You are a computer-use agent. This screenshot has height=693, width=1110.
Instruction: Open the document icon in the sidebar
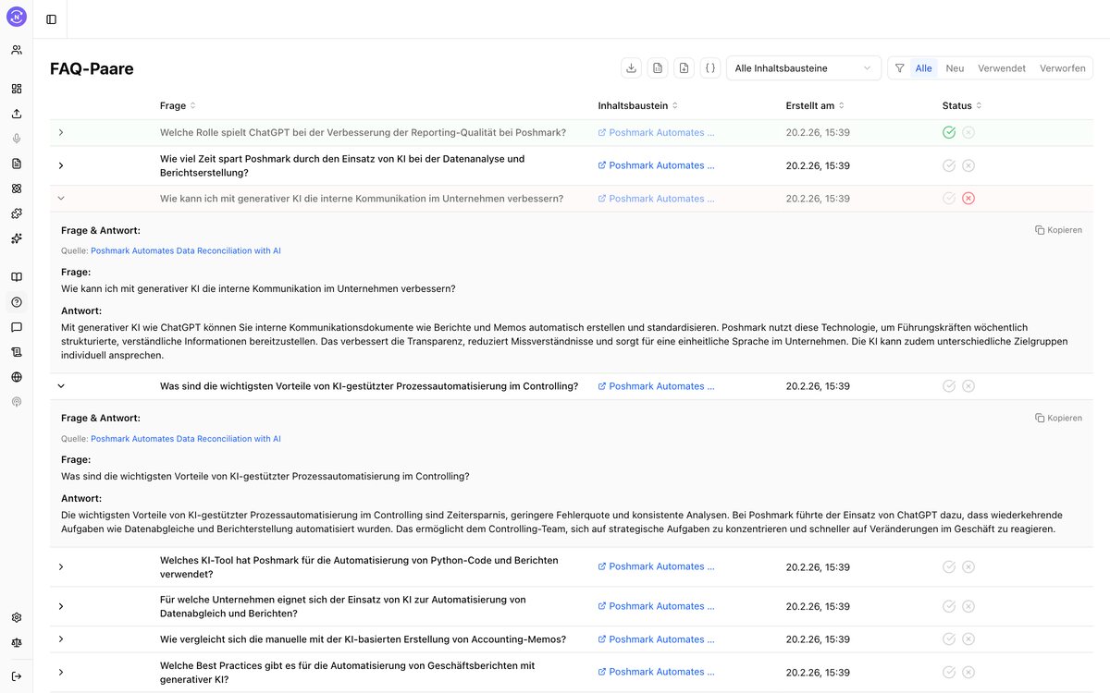tap(17, 164)
